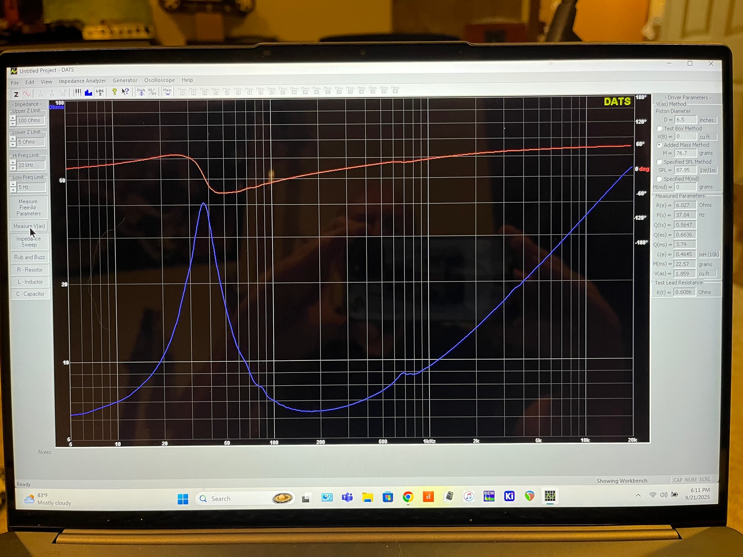
Task: Open the cu ft unit dropdown for V(as)
Action: (707, 273)
